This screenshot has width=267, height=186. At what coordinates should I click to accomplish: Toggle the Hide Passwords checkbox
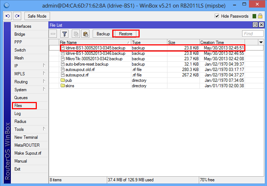tap(217, 16)
